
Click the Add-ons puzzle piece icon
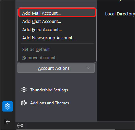(x=24, y=103)
